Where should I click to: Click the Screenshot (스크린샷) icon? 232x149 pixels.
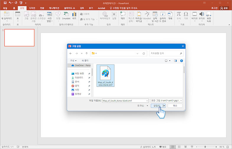[x=41, y=14]
